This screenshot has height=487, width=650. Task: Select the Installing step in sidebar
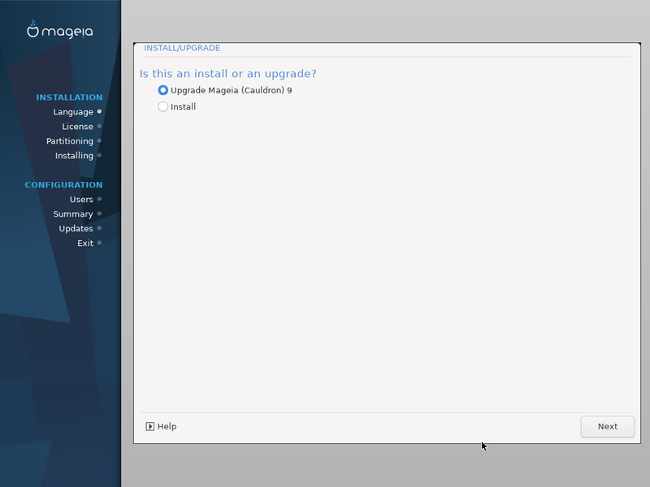[x=74, y=156]
